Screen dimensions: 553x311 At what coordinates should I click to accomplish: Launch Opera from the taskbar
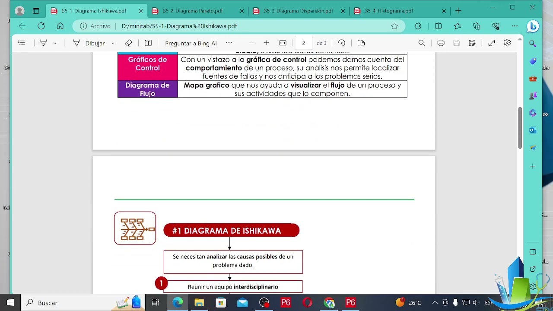pos(307,303)
